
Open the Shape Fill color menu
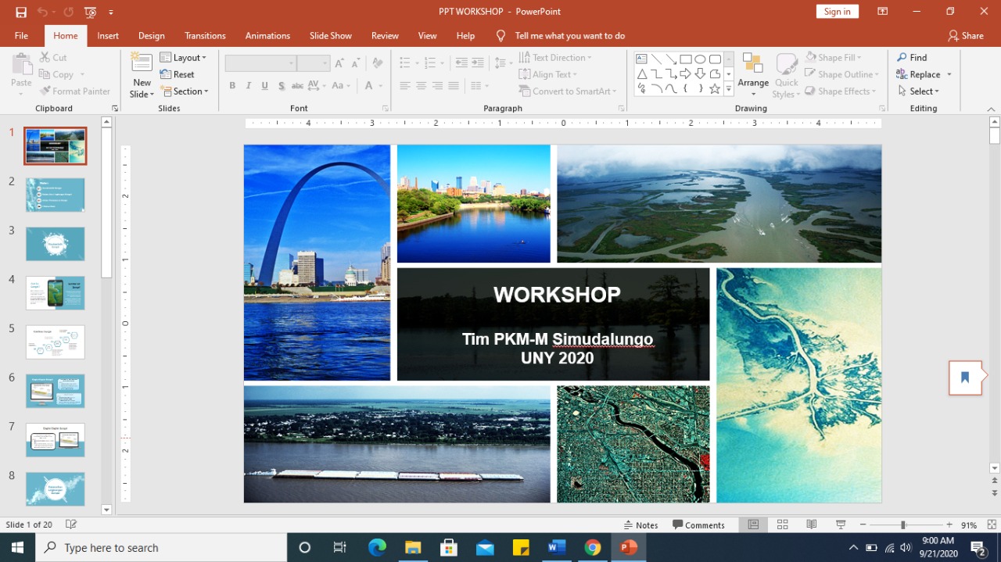[835, 58]
